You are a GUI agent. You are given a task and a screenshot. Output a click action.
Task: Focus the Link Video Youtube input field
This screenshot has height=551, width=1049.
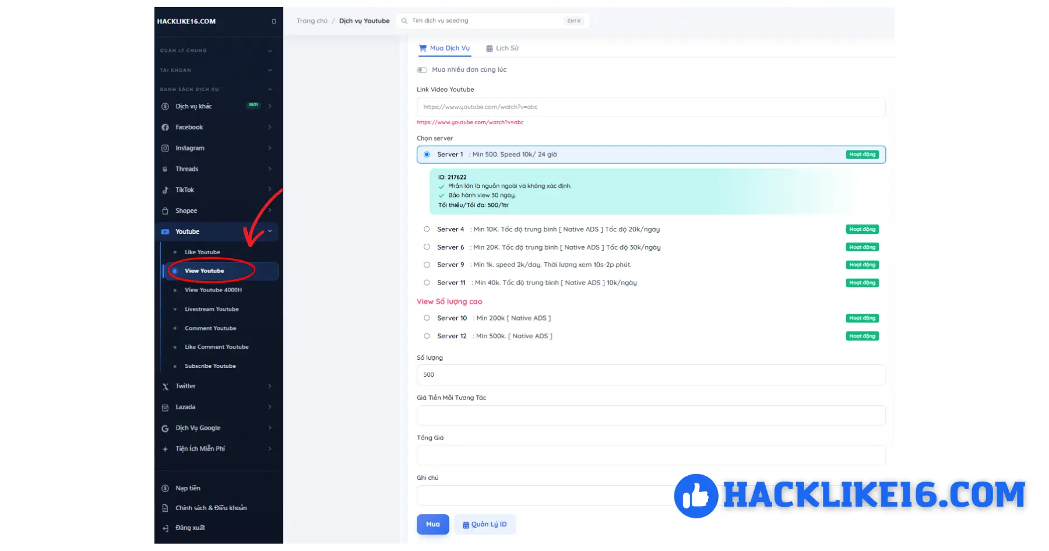pyautogui.click(x=651, y=107)
